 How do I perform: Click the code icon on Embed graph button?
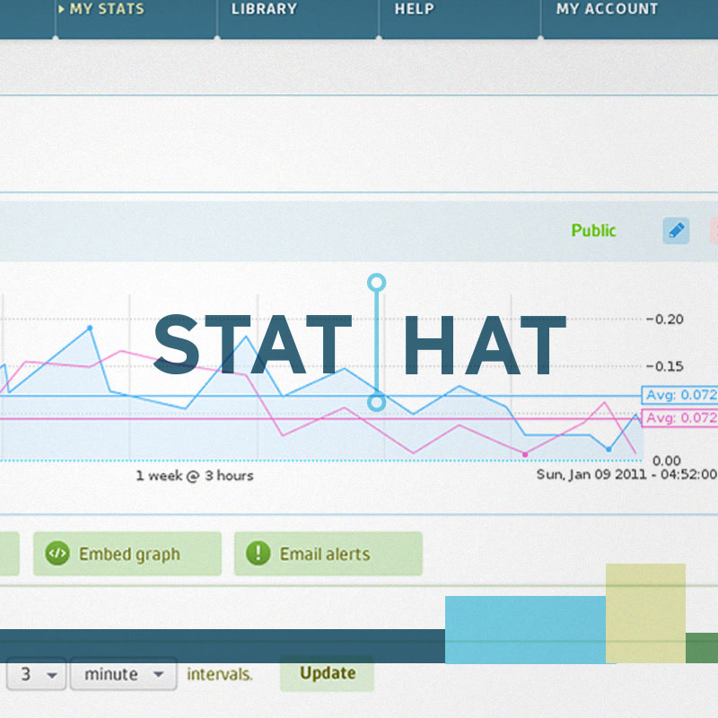click(x=56, y=554)
